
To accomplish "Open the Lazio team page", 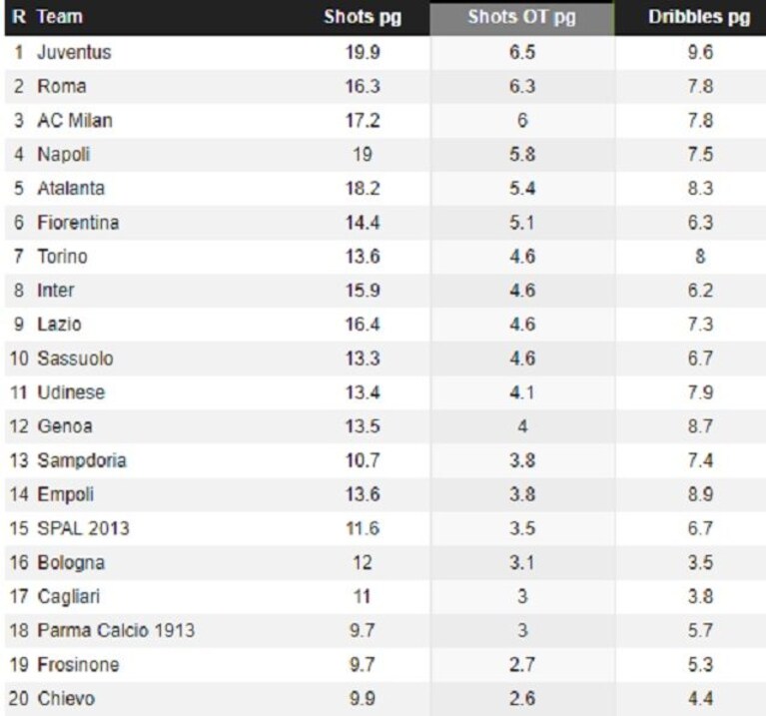I will coord(59,325).
